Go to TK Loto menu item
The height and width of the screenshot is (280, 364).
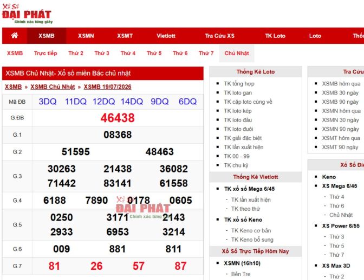(x=275, y=36)
